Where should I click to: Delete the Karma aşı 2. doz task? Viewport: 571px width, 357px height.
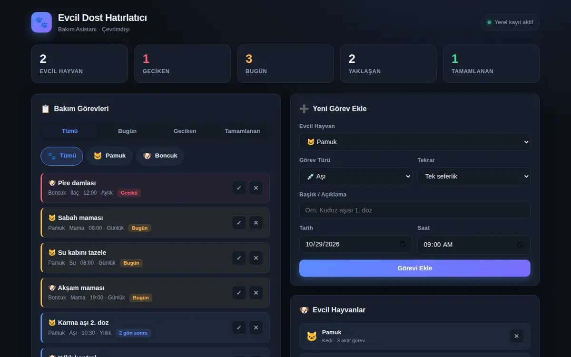[256, 327]
